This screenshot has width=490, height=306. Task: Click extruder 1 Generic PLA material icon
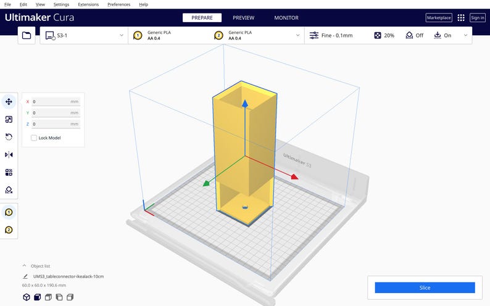point(138,35)
